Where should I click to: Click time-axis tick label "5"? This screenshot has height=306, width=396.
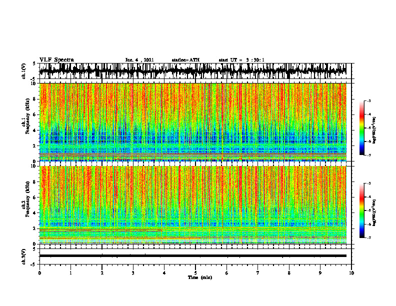tap(195, 273)
